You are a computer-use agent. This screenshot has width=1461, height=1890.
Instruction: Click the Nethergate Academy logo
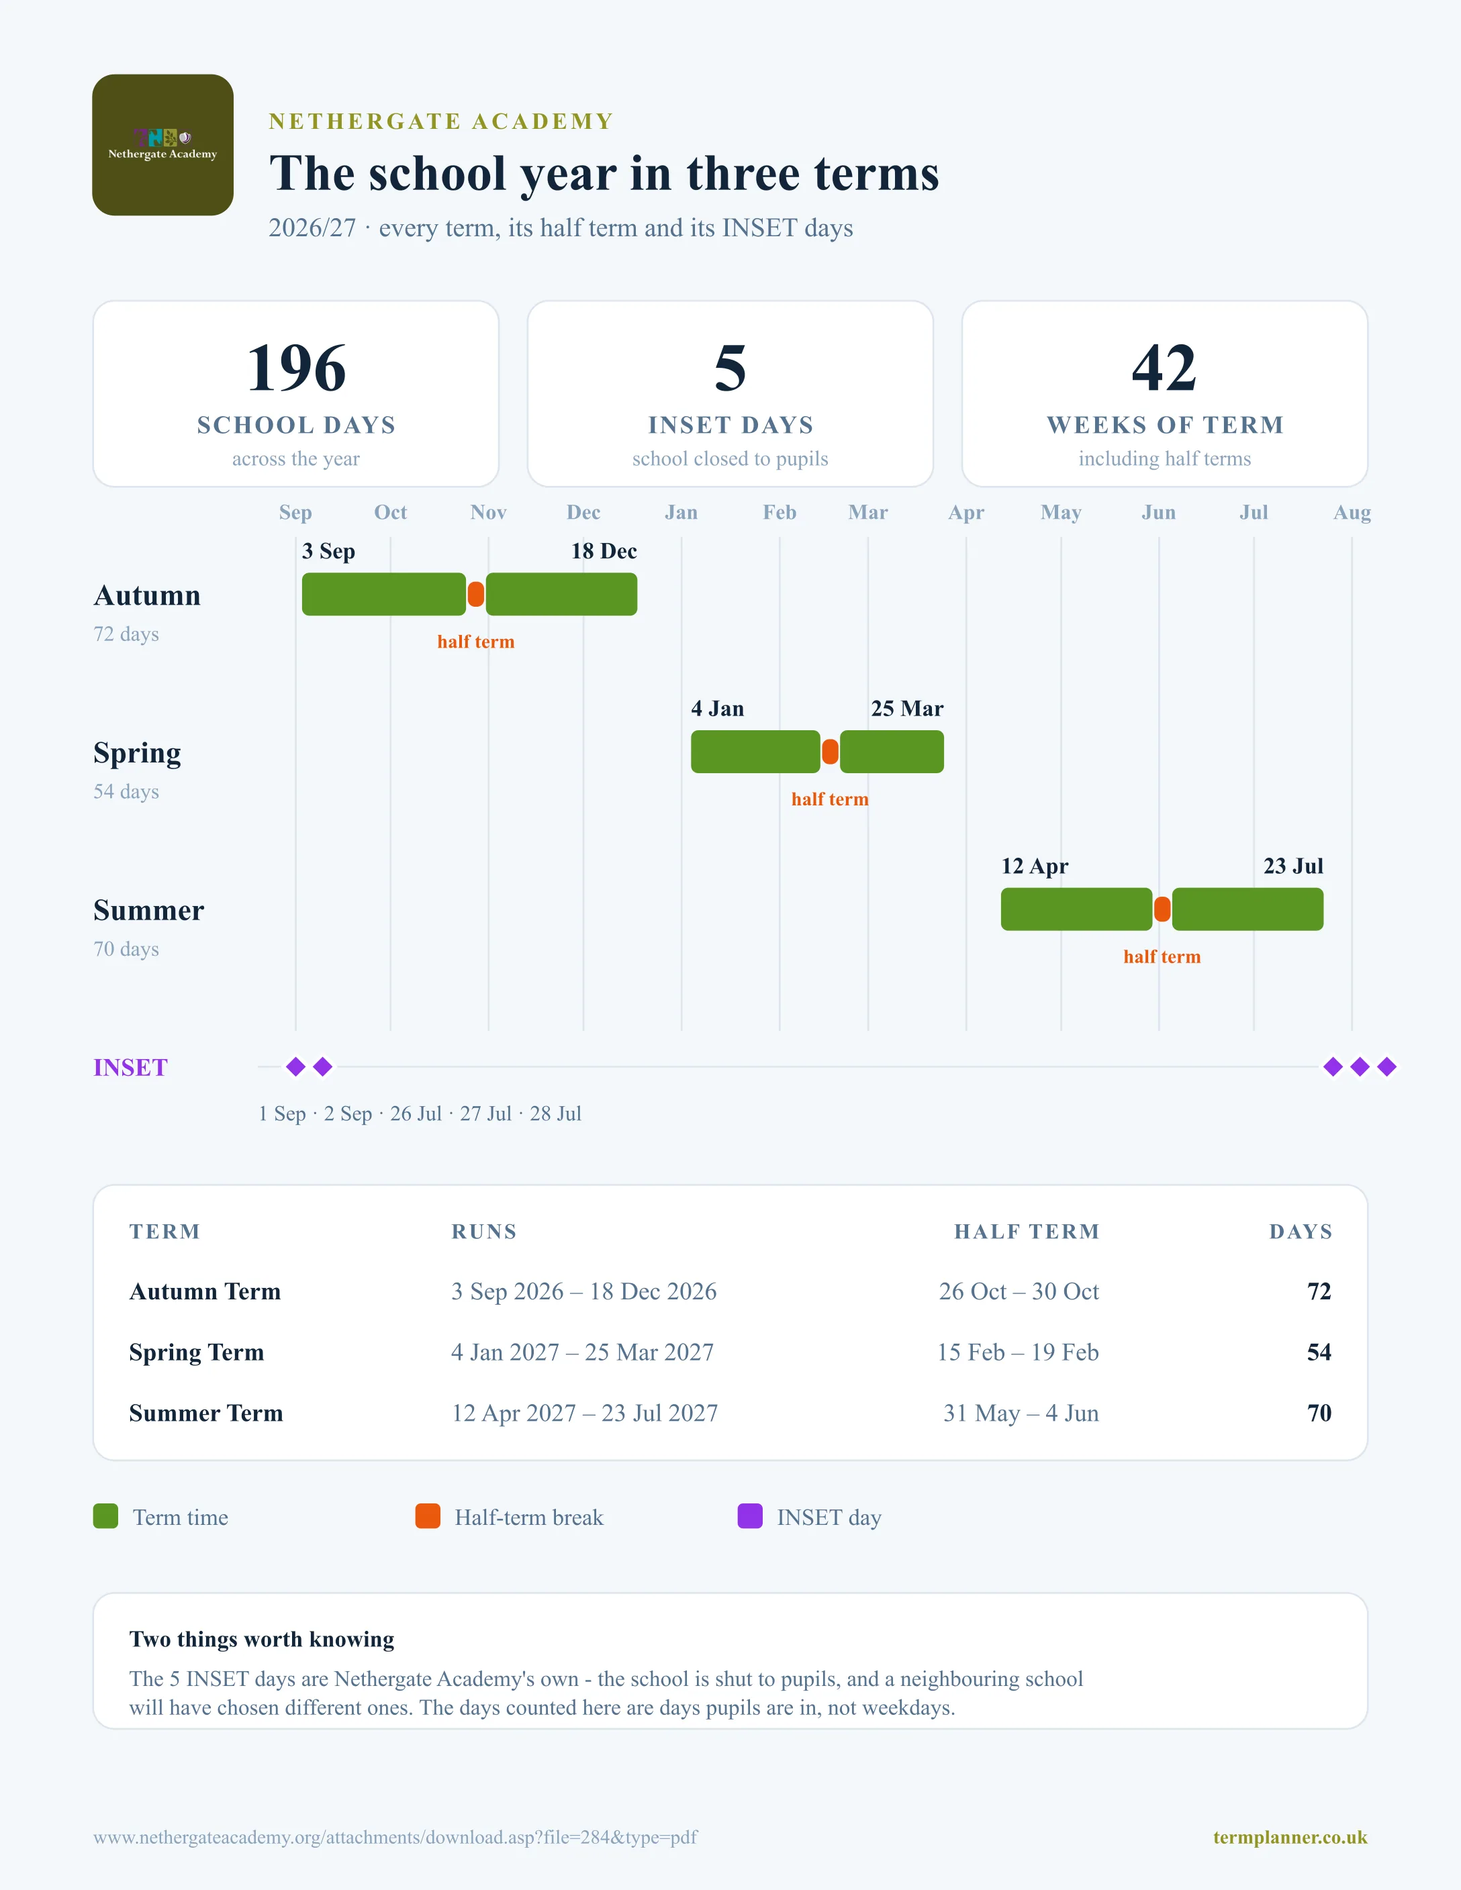point(162,144)
